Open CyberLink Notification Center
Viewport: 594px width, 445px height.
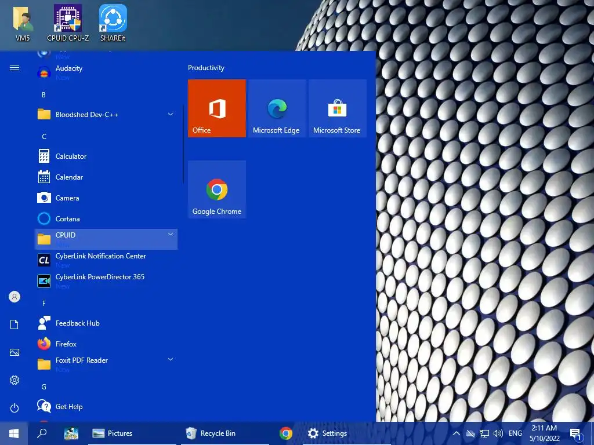coord(106,260)
